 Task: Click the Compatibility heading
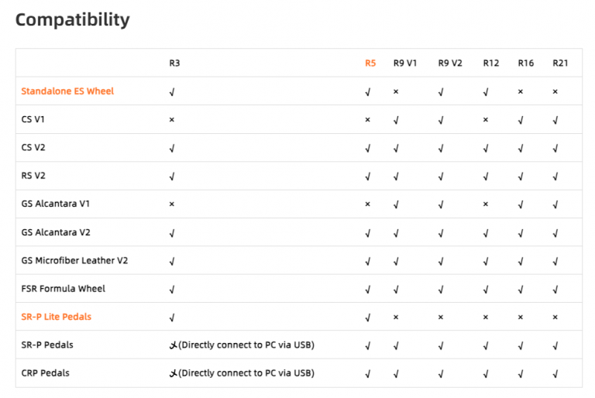(x=73, y=20)
